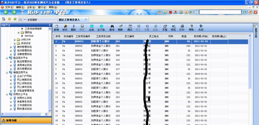This screenshot has height=125, width=259.
Task: Click the add-favorite star with plus icon
Action: [x=15, y=19]
